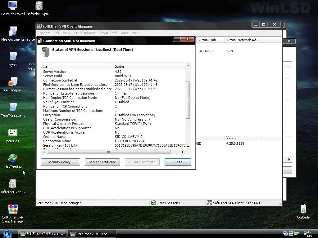Open the Tools menu

124,33
